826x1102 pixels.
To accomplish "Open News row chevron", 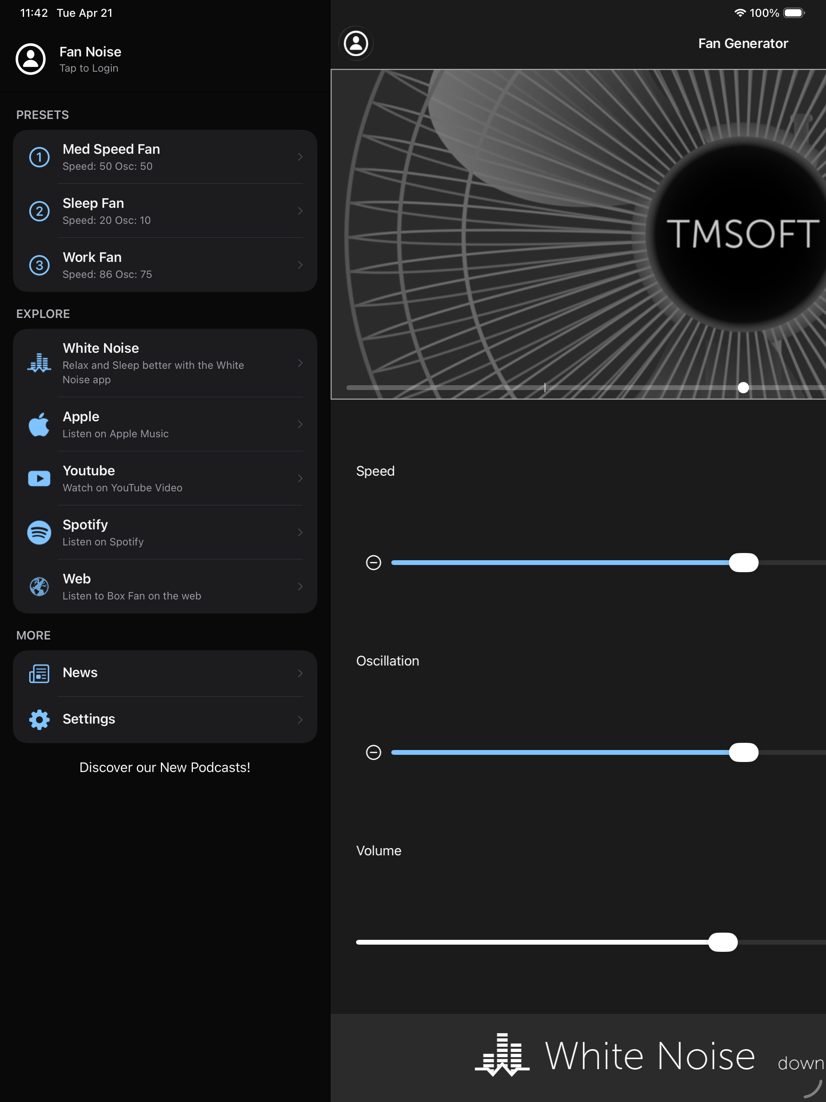I will (300, 674).
